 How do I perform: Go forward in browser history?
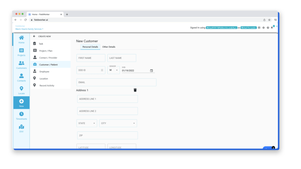[x=20, y=20]
